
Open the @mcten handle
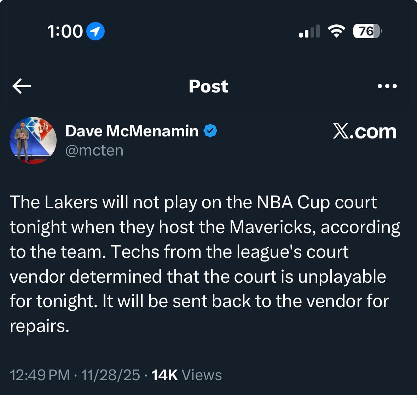pos(94,150)
